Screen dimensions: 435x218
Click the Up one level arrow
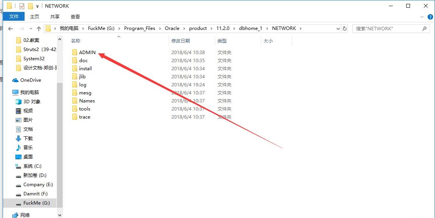pyautogui.click(x=38, y=29)
